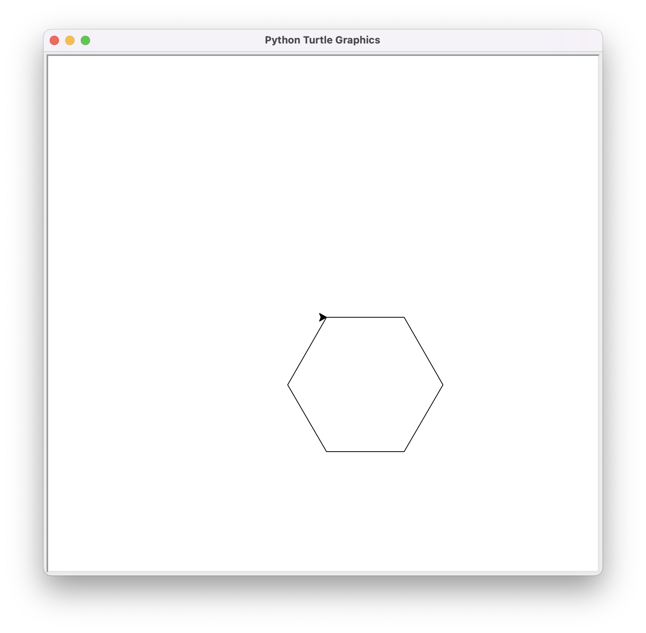Click the center of the hexagon
The image size is (646, 633).
tap(365, 384)
